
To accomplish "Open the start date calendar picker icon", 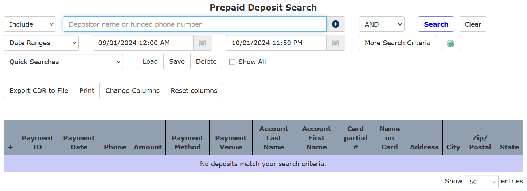I will pos(203,43).
